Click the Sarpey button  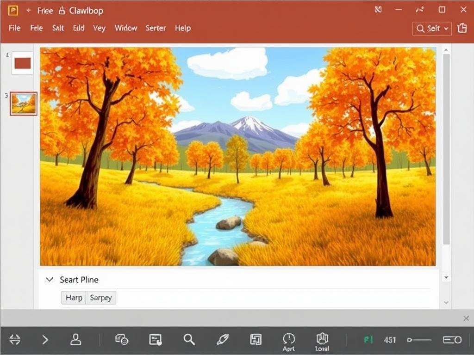tap(101, 298)
